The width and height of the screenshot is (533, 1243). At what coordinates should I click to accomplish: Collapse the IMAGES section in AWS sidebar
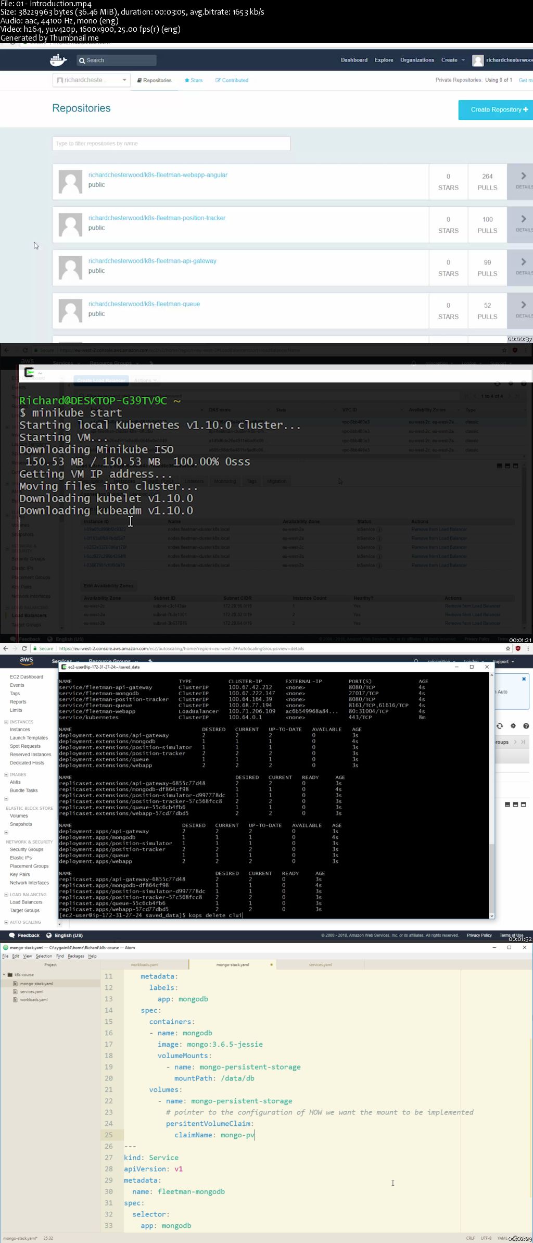tap(6, 774)
